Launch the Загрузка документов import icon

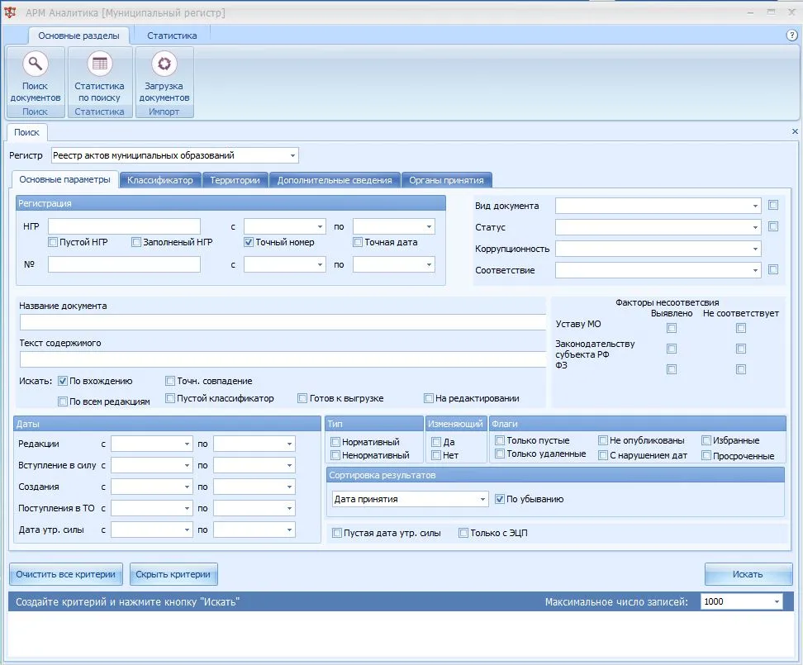(164, 64)
